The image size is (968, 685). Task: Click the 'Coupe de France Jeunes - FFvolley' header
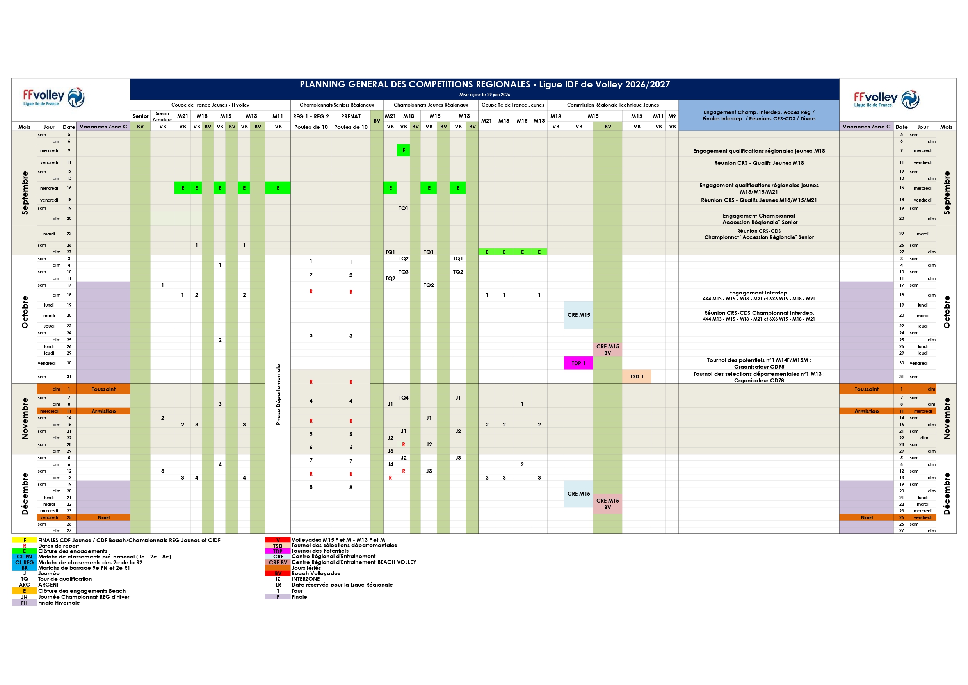coord(210,105)
